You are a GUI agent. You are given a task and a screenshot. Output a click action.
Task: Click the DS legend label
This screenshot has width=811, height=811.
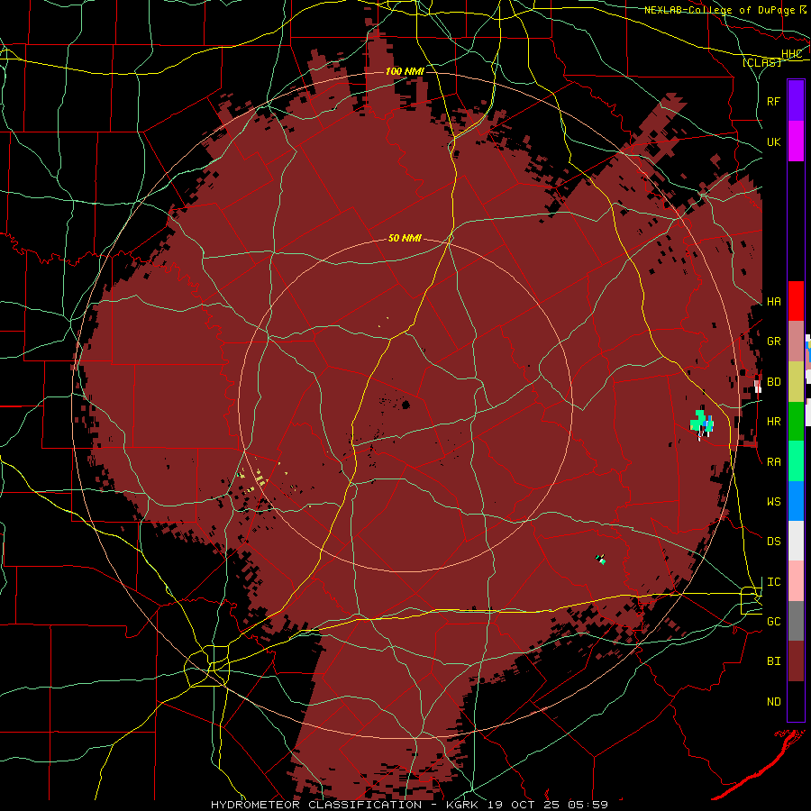click(773, 542)
